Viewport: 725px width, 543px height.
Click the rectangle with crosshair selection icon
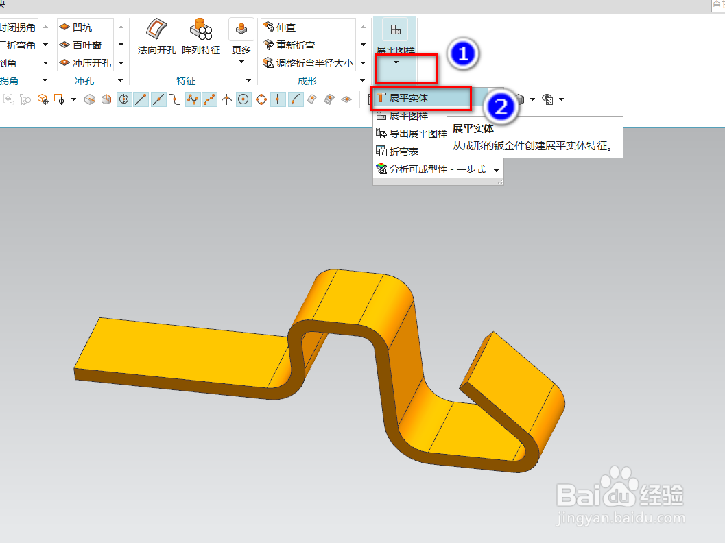click(60, 99)
